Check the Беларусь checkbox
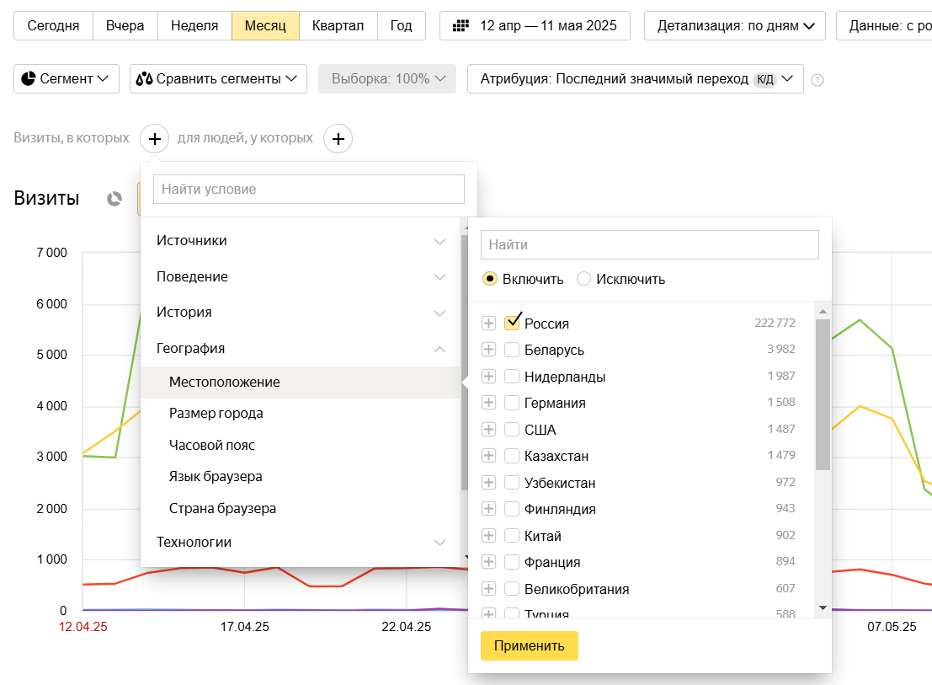 (x=512, y=350)
